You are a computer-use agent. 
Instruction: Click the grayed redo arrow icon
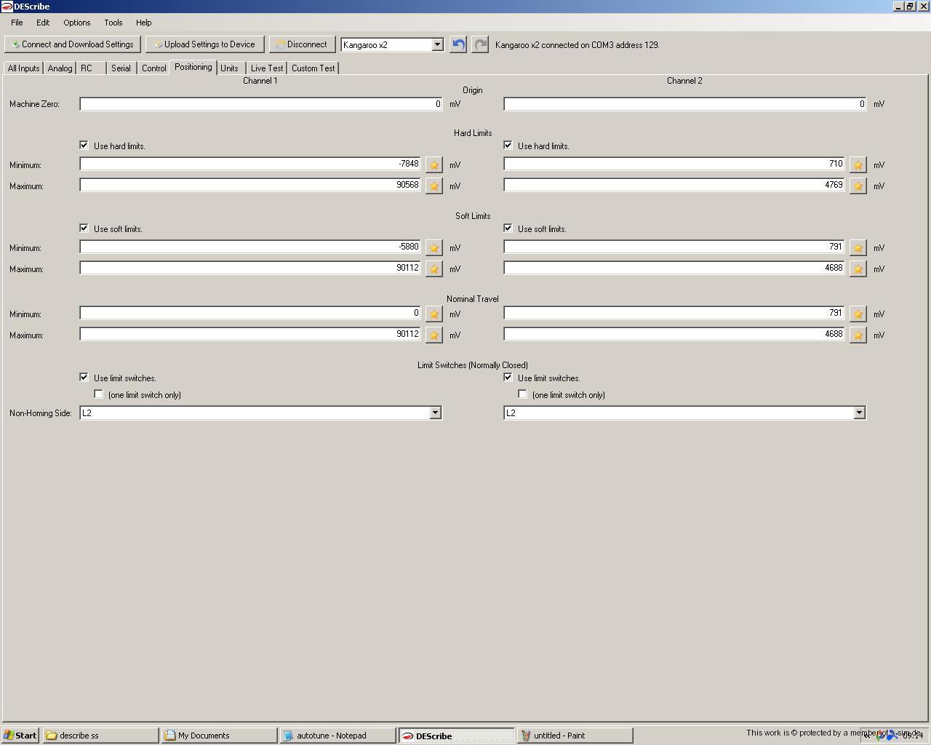pos(480,44)
